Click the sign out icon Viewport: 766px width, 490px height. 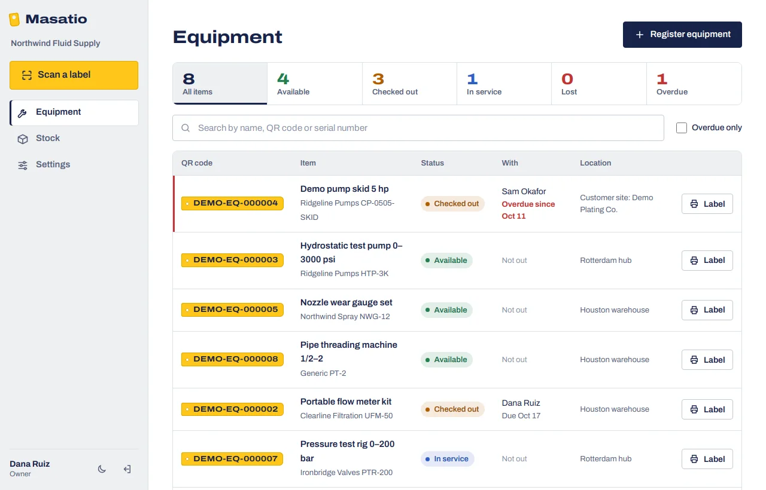[x=127, y=469]
